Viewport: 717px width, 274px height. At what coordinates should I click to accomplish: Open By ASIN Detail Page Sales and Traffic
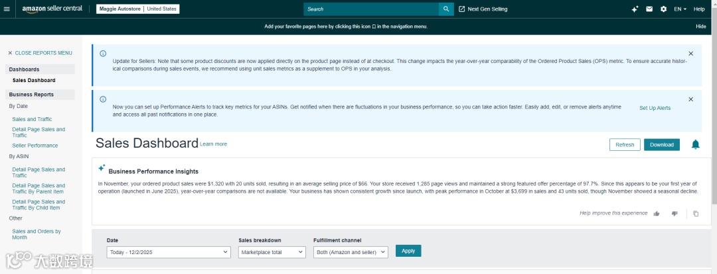39,172
